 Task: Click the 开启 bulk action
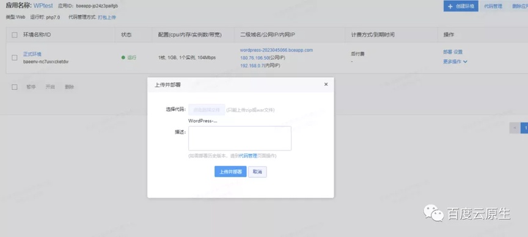click(x=50, y=87)
